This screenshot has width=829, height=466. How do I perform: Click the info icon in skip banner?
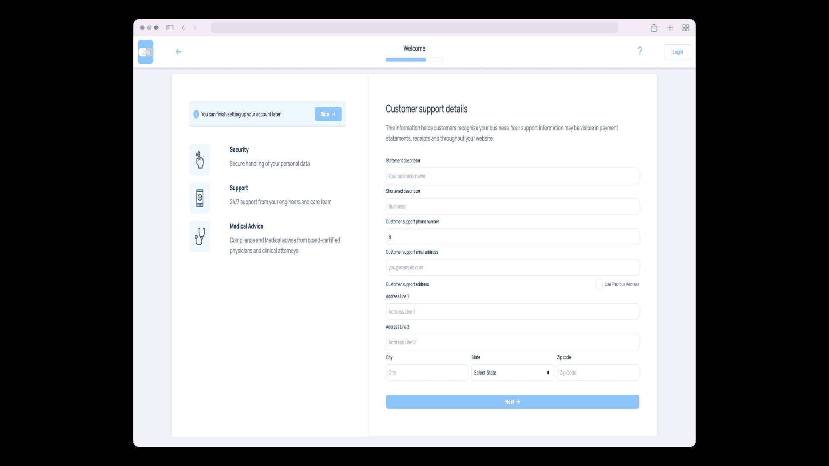pos(196,114)
